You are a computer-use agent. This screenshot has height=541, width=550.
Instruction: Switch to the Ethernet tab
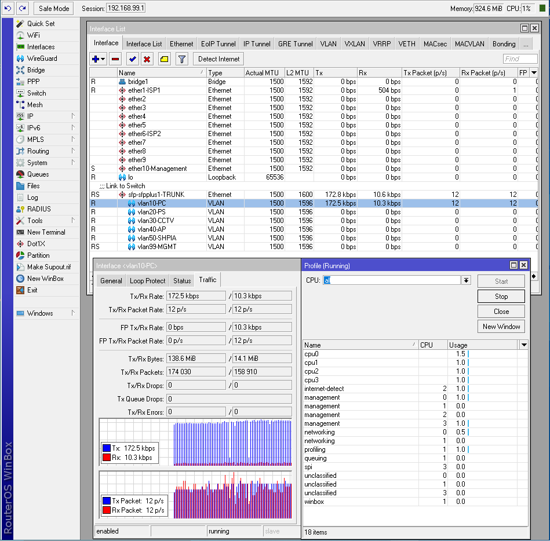(x=181, y=43)
